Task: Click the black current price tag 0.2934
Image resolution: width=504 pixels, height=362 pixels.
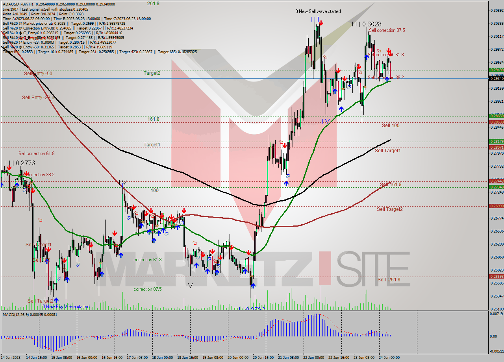Action: pyautogui.click(x=496, y=78)
